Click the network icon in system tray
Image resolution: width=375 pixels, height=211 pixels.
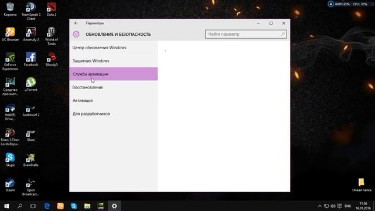click(326, 206)
